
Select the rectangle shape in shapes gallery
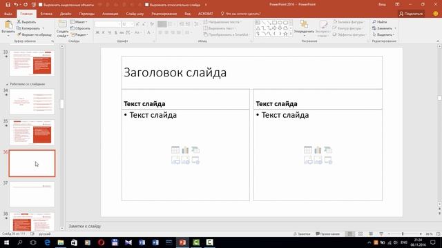[274, 23]
